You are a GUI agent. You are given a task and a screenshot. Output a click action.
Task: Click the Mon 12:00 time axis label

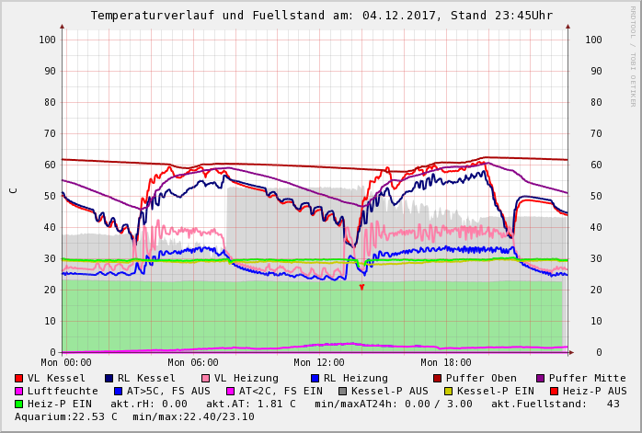click(318, 363)
